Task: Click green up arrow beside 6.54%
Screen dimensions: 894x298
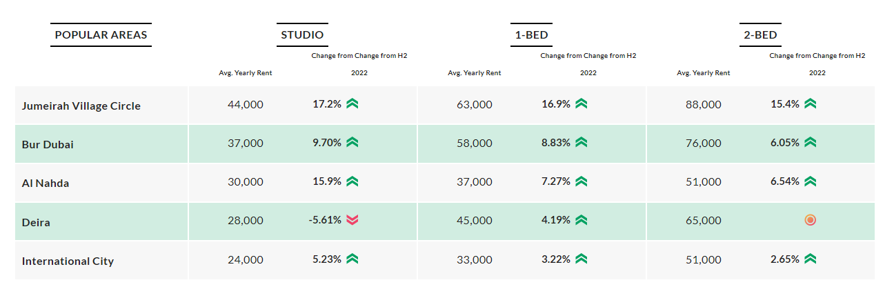Action: 811,181
